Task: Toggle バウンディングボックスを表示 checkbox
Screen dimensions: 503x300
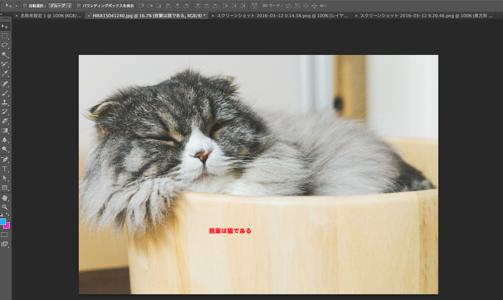Action: click(79, 6)
